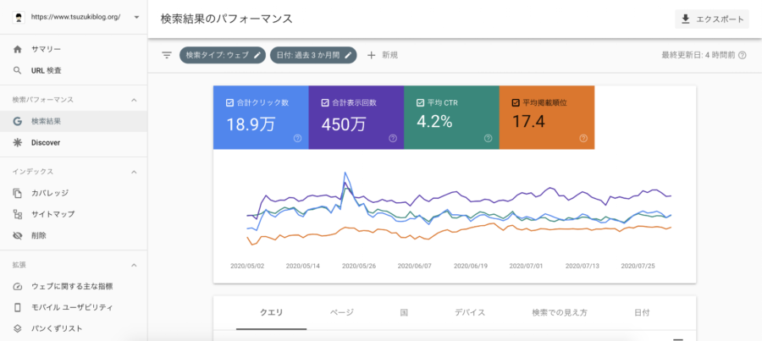Select the クエリ tab
Viewport: 762px width, 341px height.
[271, 313]
